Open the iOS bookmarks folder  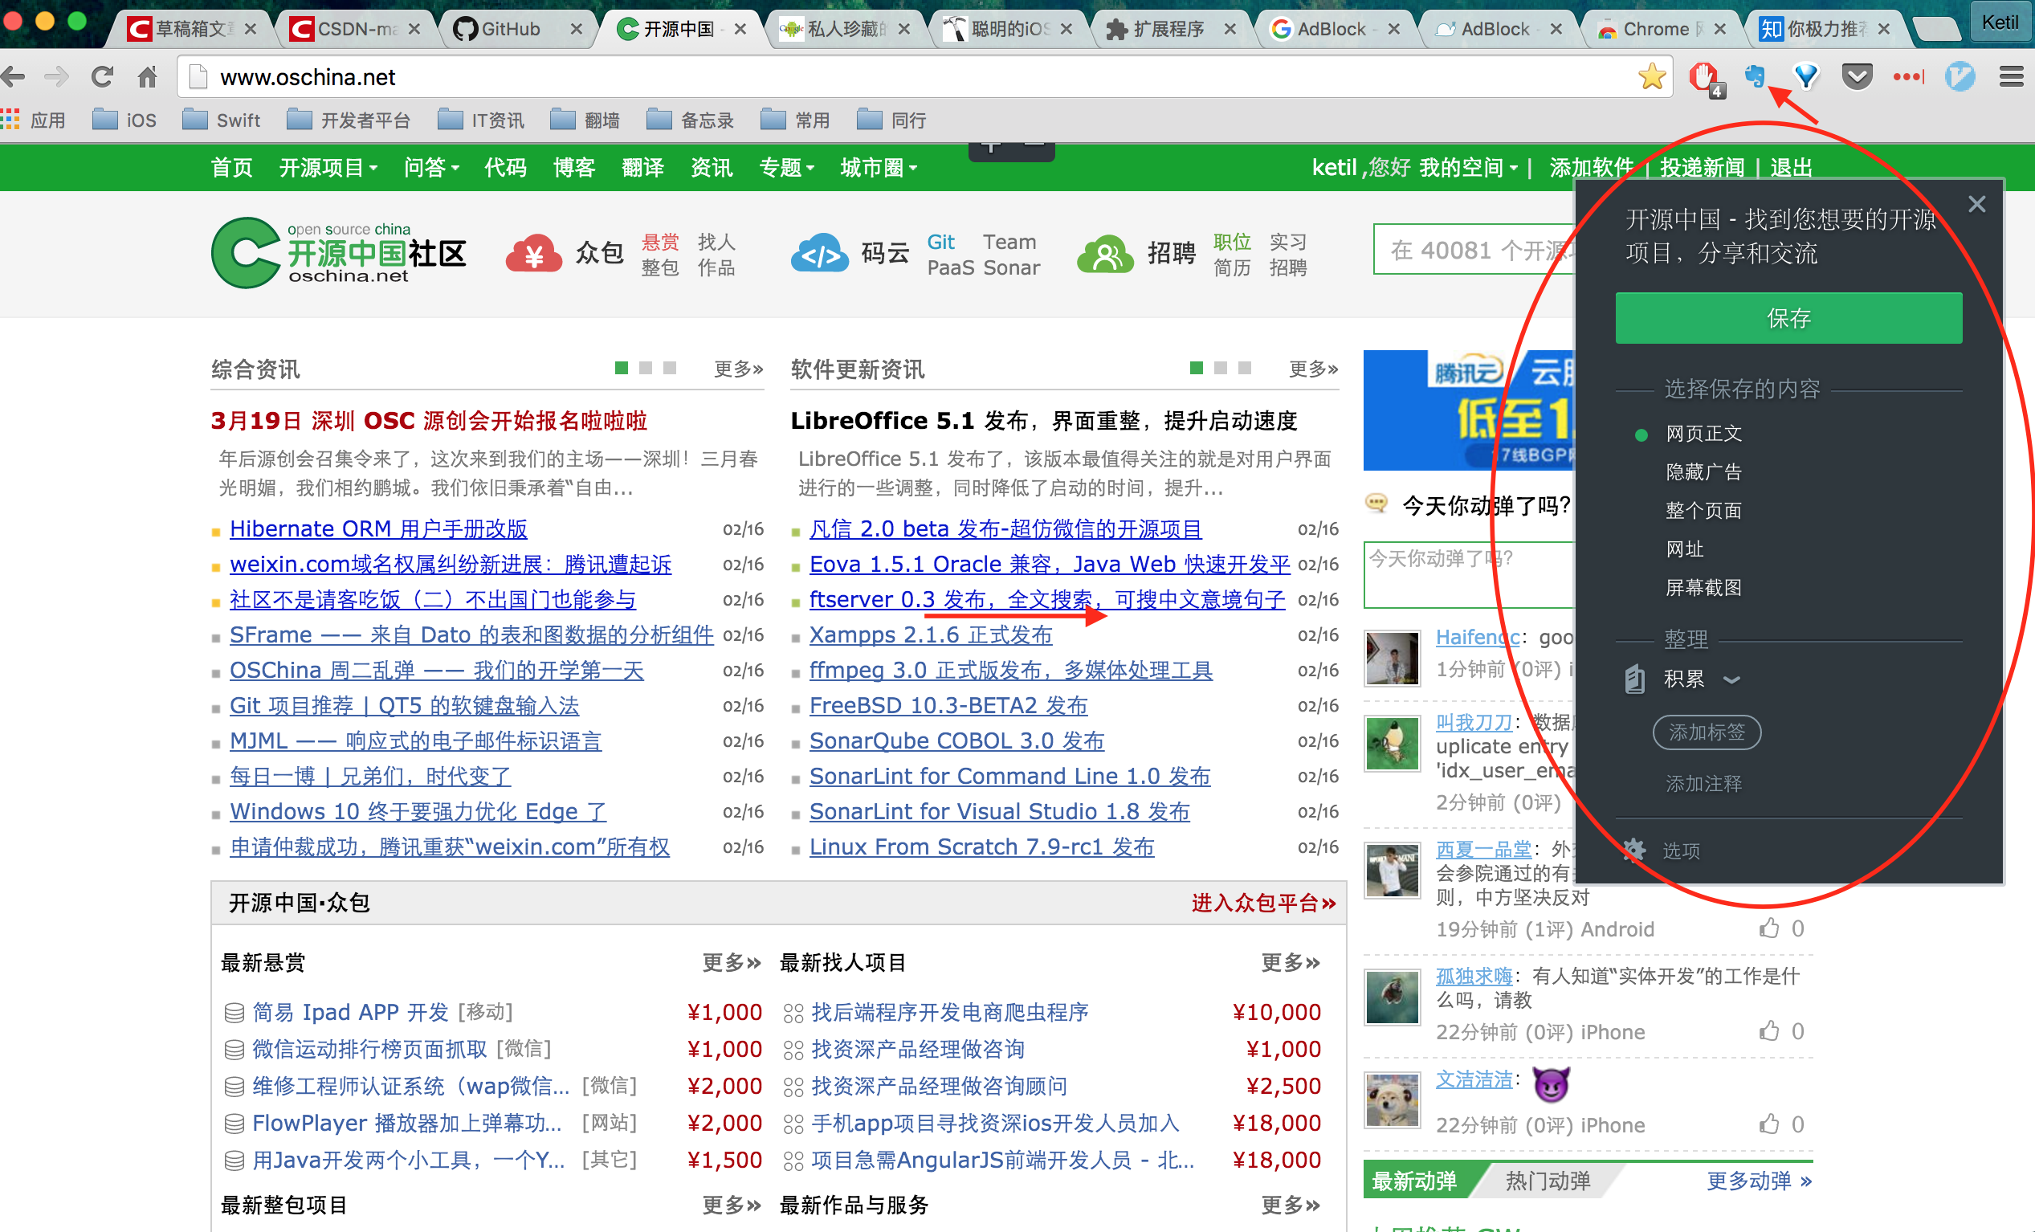pos(124,120)
